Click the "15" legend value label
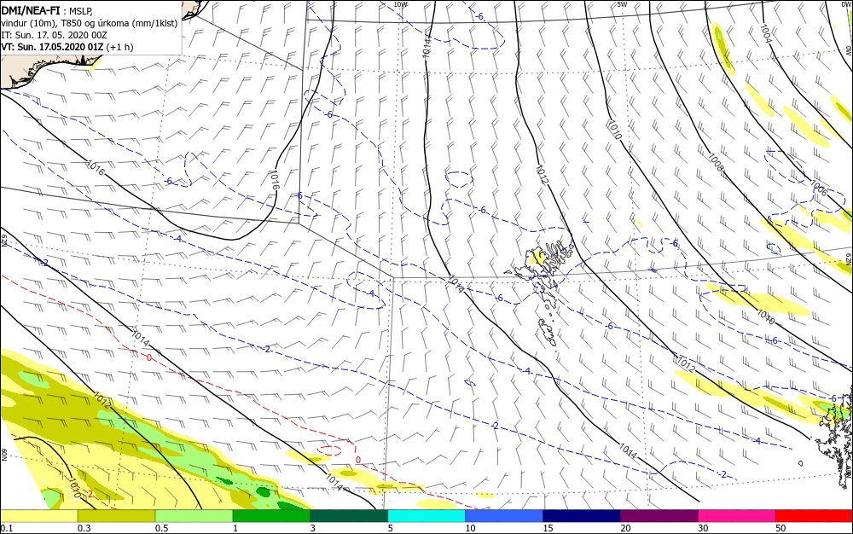The image size is (853, 534). coord(548,528)
